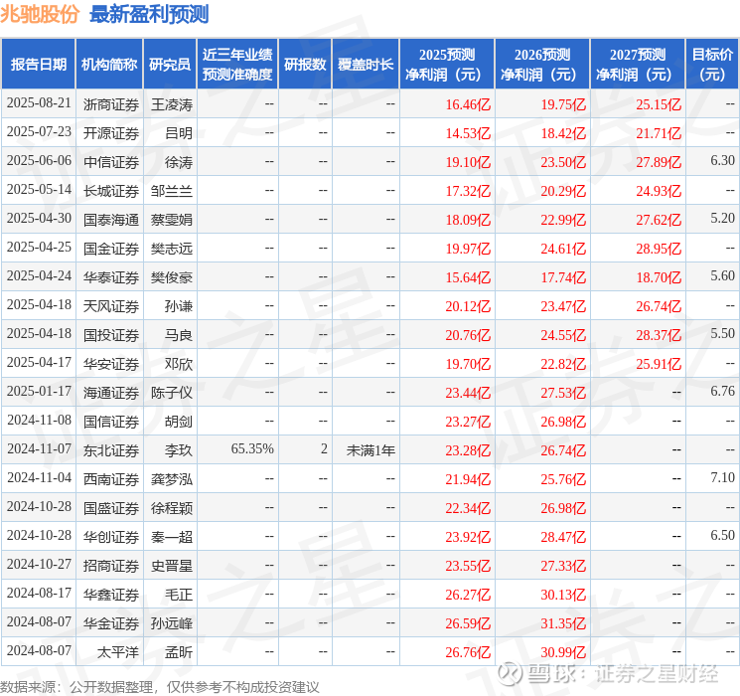The height and width of the screenshot is (696, 740).
Task: Click date cell 2025-08-21
Action: (39, 103)
